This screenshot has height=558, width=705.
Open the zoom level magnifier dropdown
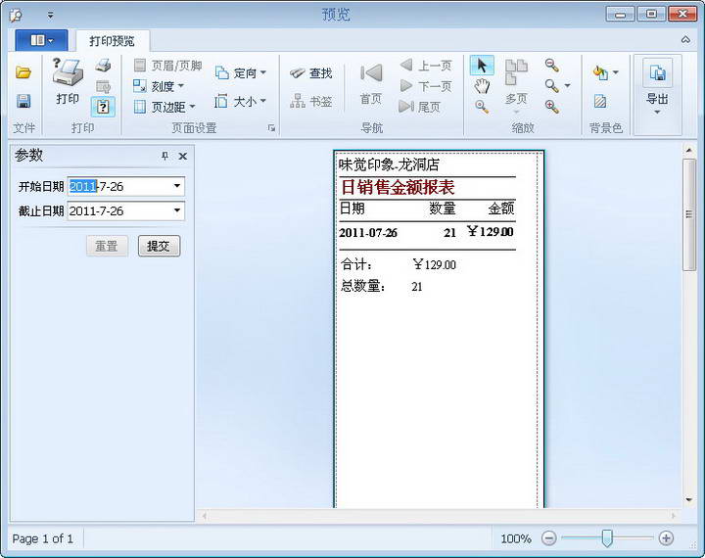(x=557, y=85)
